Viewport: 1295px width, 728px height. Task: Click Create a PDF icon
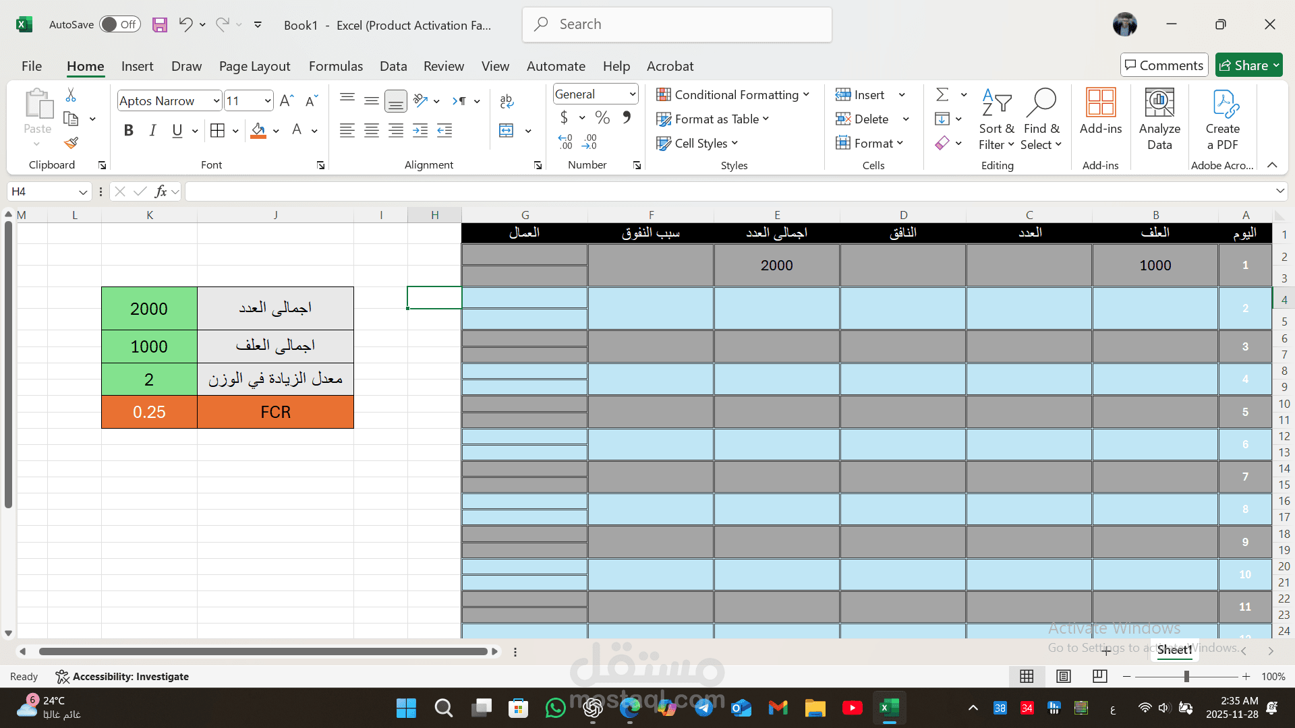click(1223, 119)
